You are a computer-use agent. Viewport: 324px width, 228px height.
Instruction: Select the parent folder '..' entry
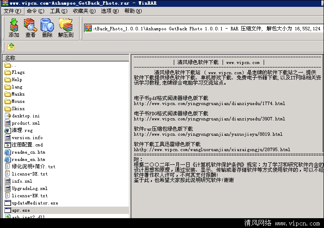(x=10, y=65)
